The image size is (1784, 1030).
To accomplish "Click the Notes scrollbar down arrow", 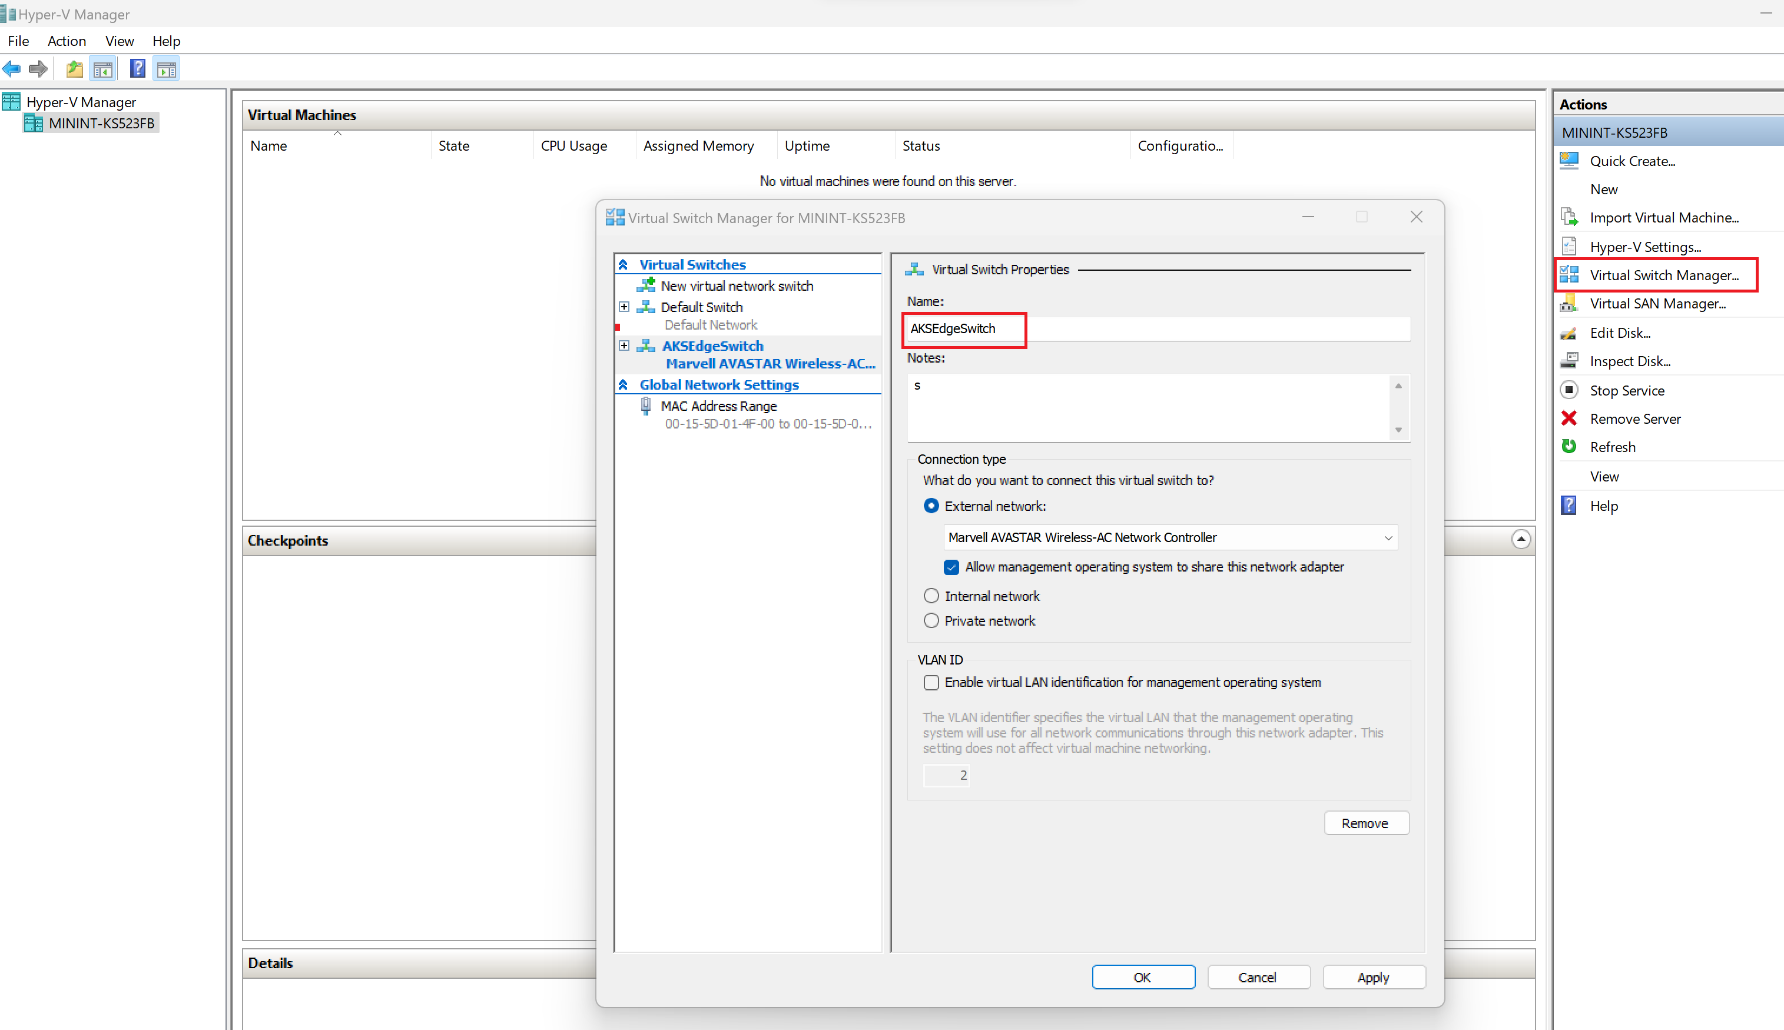I will (1398, 430).
